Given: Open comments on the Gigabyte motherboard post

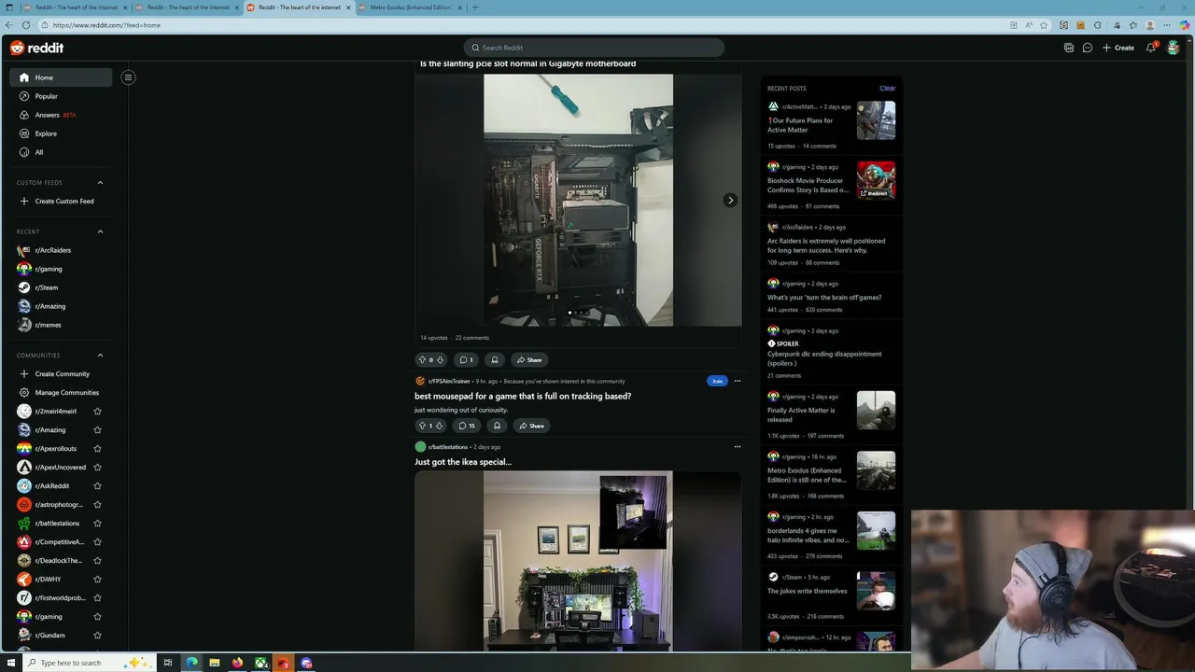Looking at the screenshot, I should [466, 359].
